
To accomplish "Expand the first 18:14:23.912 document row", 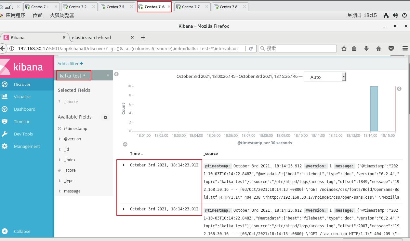I will coord(124,165).
